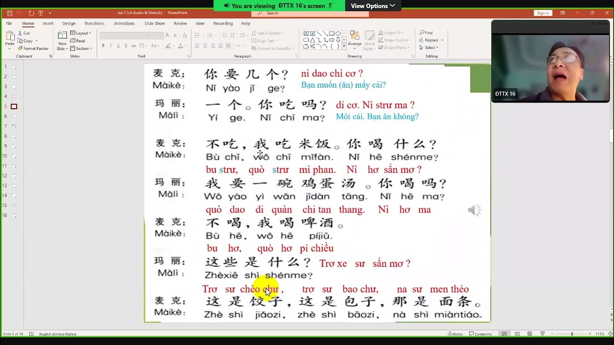Screen dimensions: 614x345
Task: Click the Undo arrow in the title bar
Action: [x=20, y=13]
